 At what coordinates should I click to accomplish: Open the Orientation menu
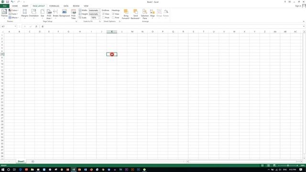[34, 14]
